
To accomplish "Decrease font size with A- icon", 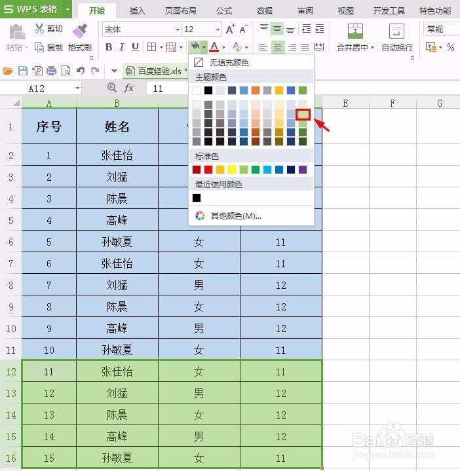I will coord(244,29).
